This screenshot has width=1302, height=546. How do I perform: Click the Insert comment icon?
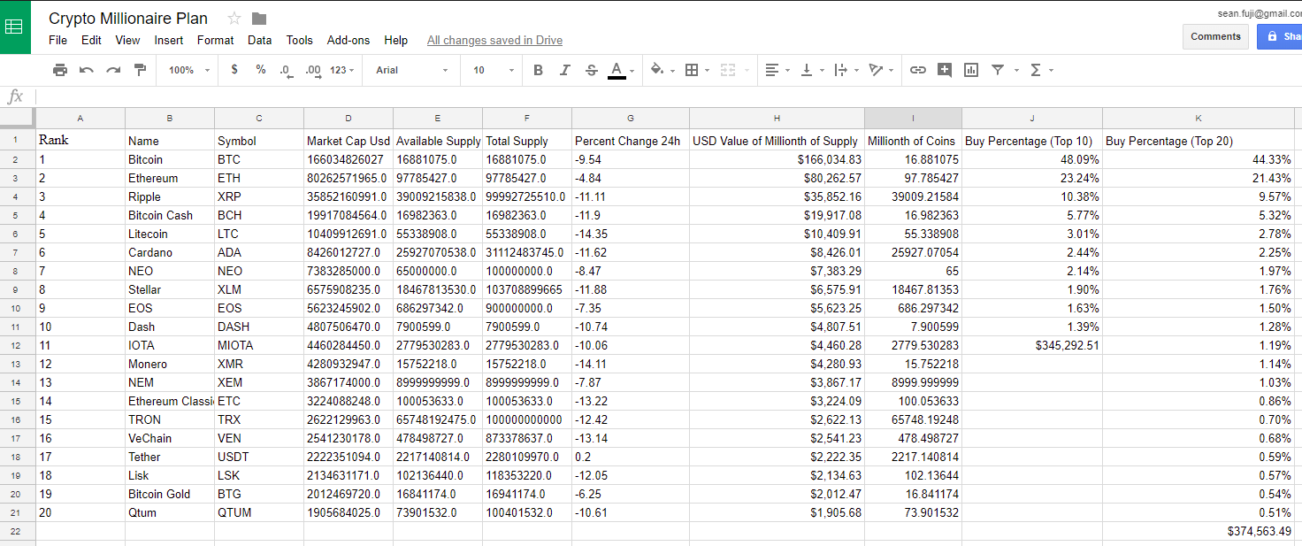pos(945,70)
